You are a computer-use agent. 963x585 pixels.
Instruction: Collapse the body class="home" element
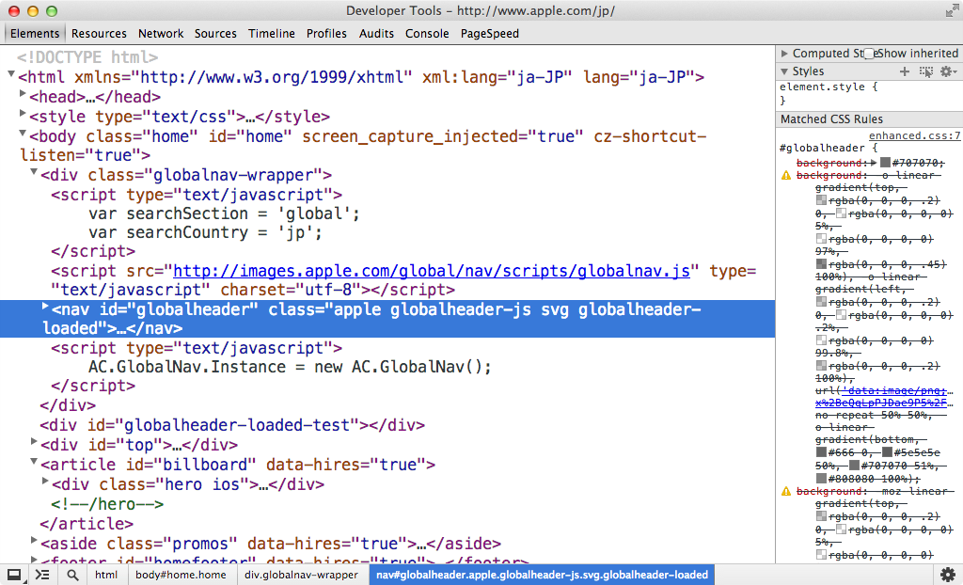pos(23,134)
